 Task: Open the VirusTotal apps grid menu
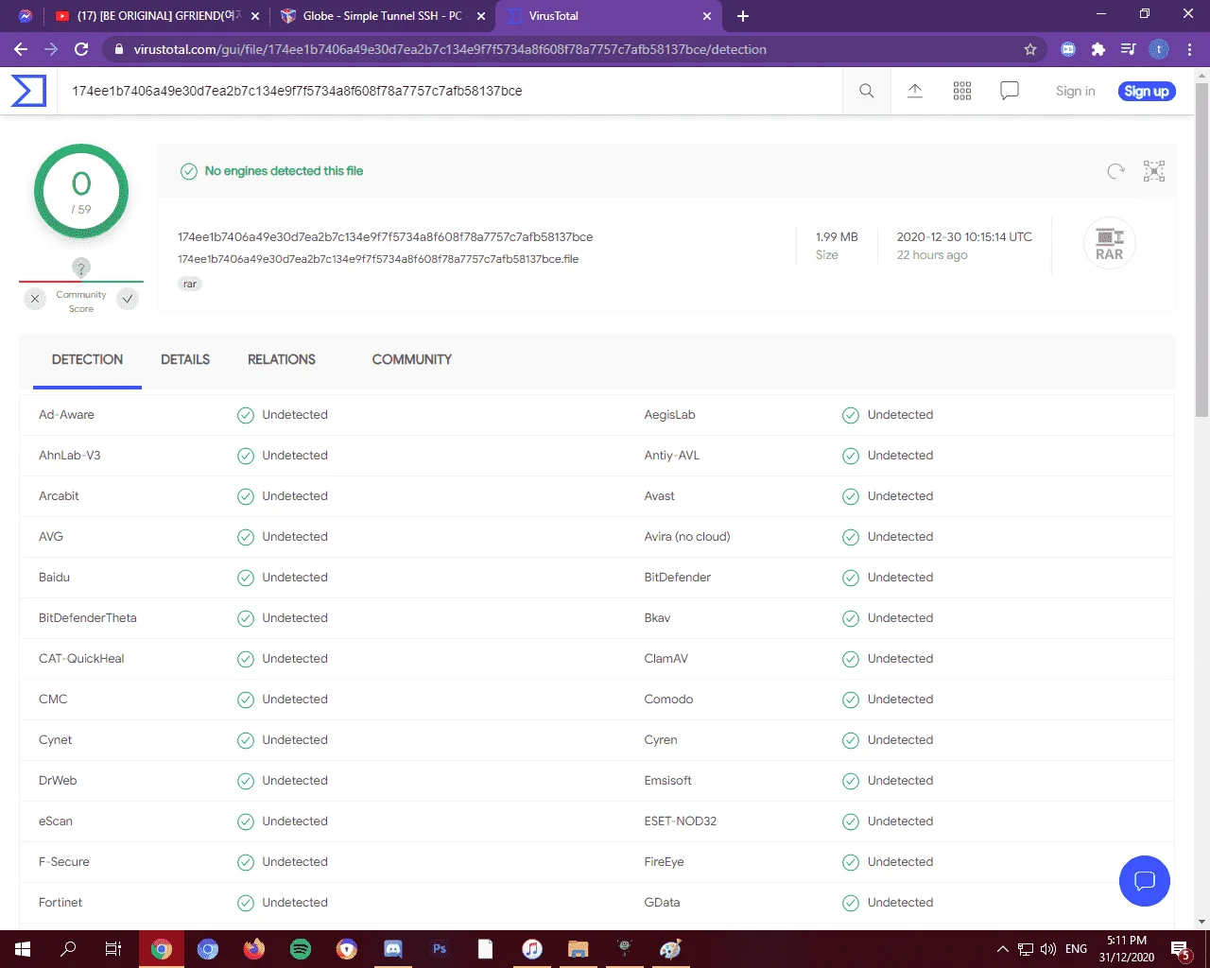pyautogui.click(x=962, y=91)
